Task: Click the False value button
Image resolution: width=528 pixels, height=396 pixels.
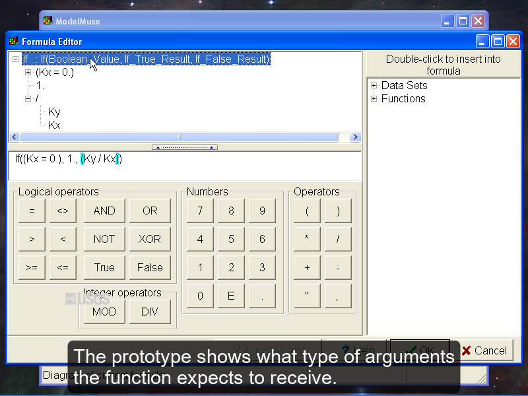Action: click(x=150, y=268)
